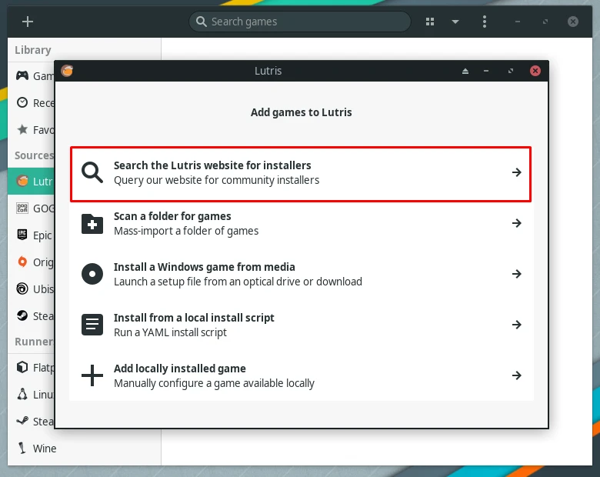The image size is (600, 477).
Task: Click arrow next to Install a Windows game
Action: (x=517, y=274)
